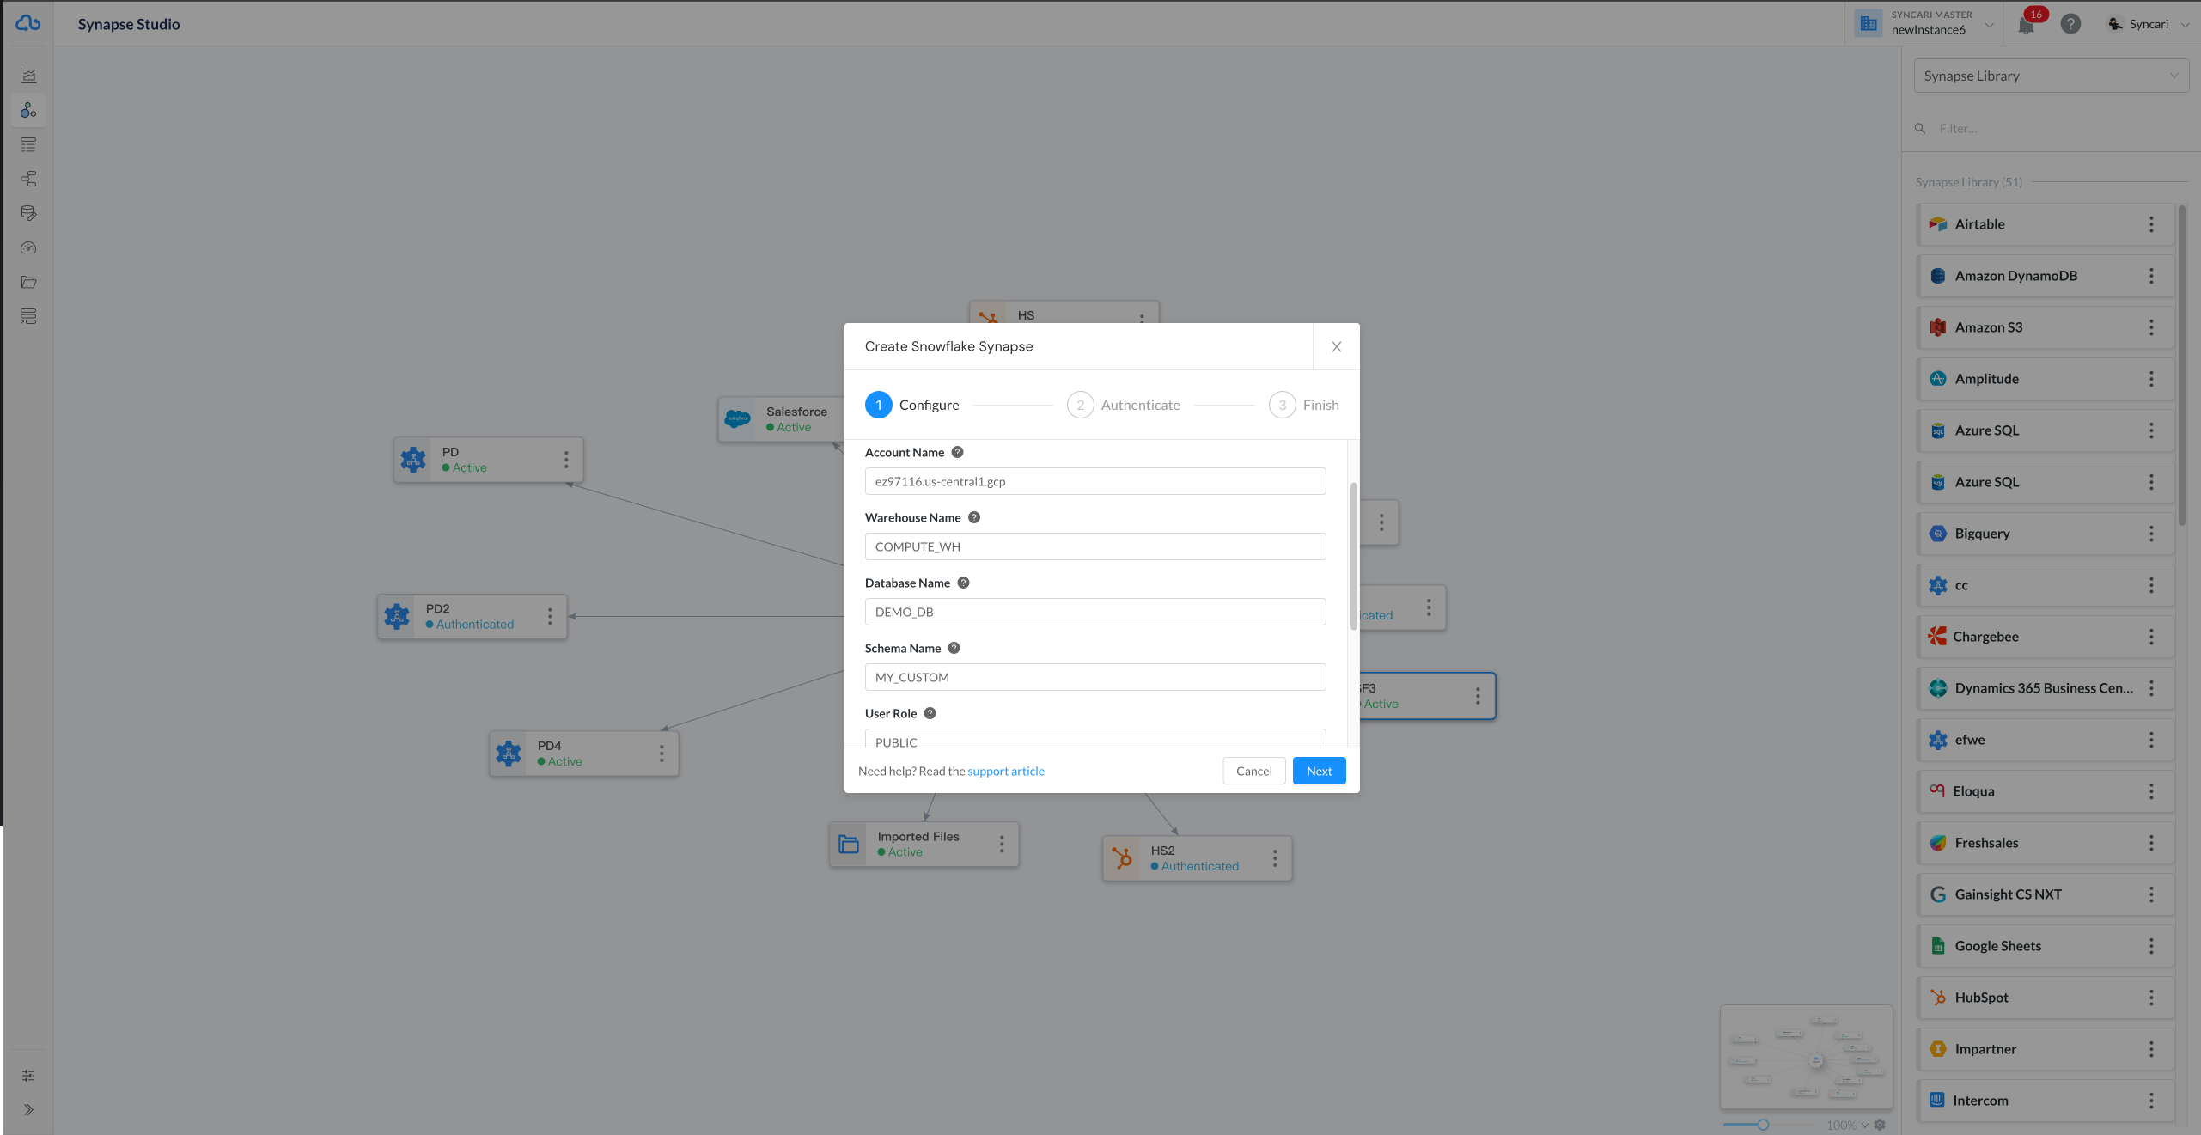Click the Syncari cloud logo
This screenshot has height=1135, width=2201.
[27, 23]
